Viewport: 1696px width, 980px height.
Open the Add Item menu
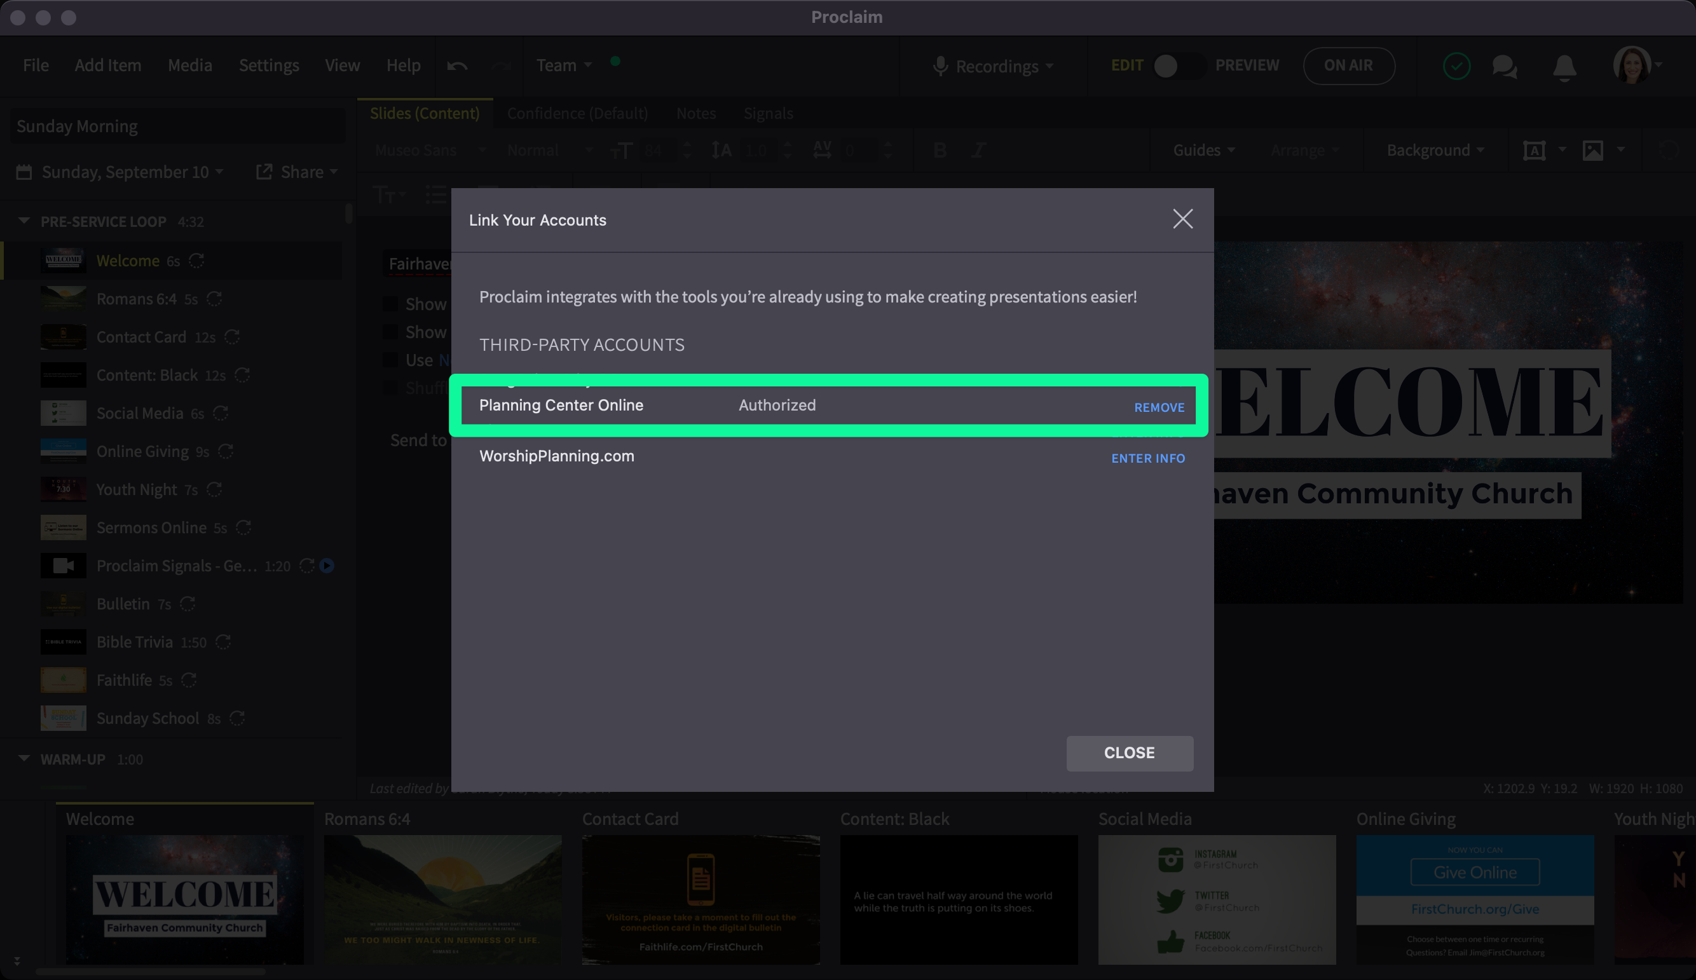pyautogui.click(x=107, y=65)
